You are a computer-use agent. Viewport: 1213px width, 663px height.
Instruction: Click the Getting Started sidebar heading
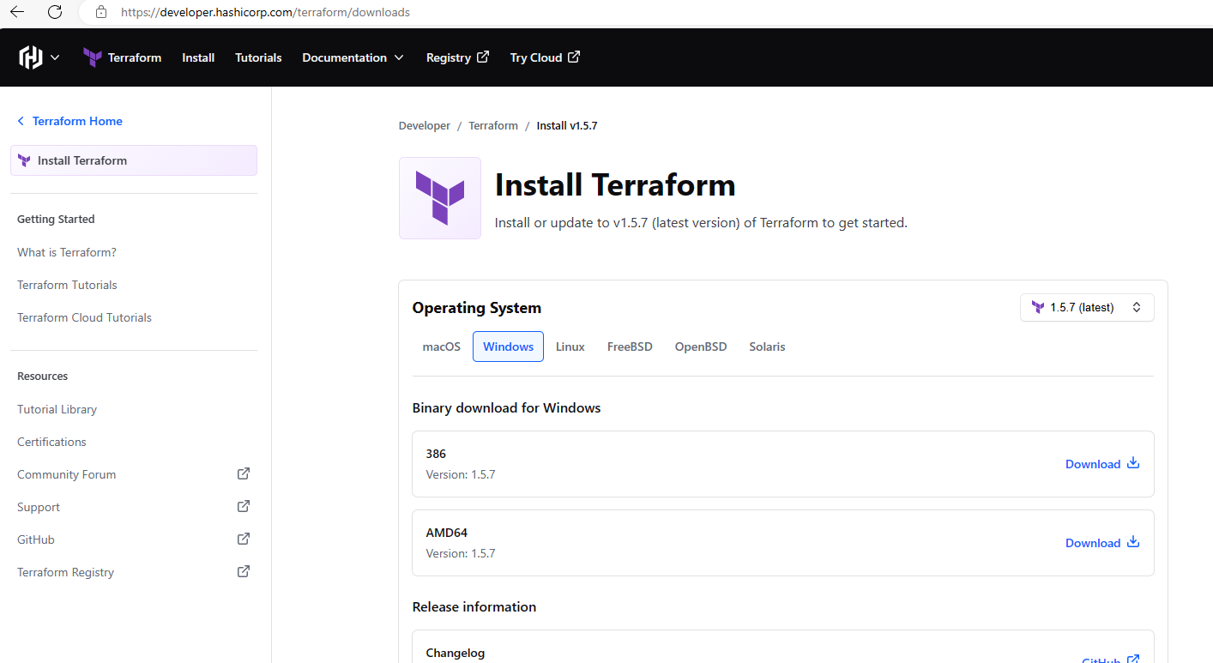pyautogui.click(x=56, y=219)
